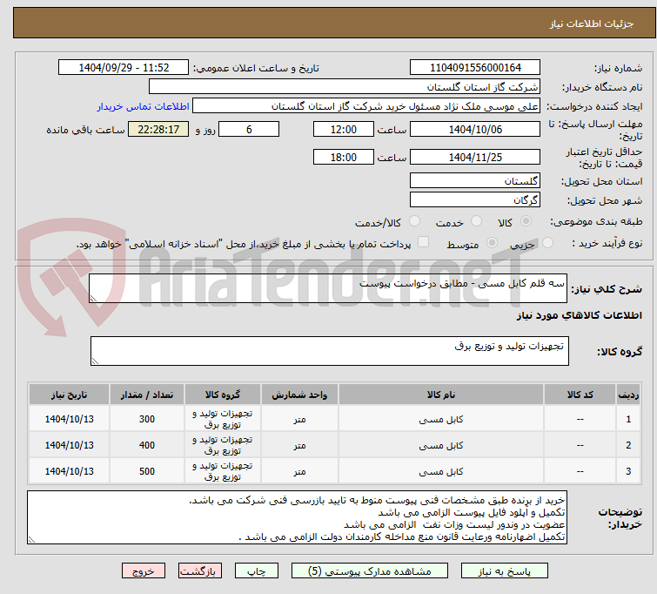Image resolution: width=657 pixels, height=594 pixels.
Task: Click the date 1404/10/13 in row 1
Action: [x=69, y=419]
